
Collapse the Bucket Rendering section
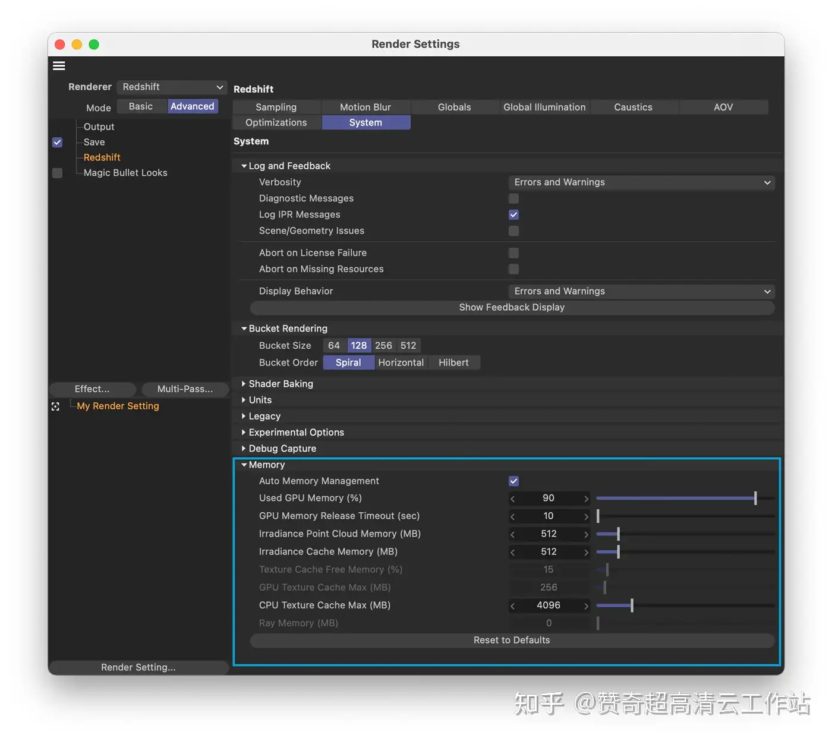[x=244, y=329]
